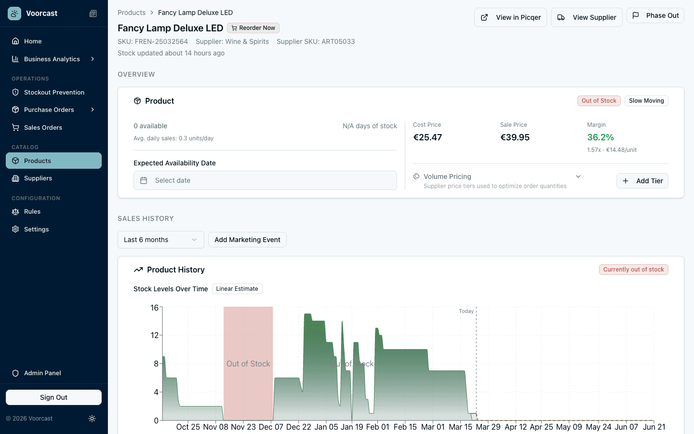This screenshot has height=434, width=694.
Task: Click the sidebar collapse icon next to Voorcast
Action: [93, 14]
